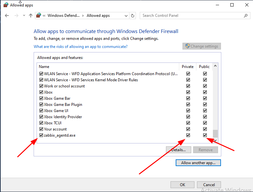Expand the address bar history dropdown

click(x=126, y=16)
